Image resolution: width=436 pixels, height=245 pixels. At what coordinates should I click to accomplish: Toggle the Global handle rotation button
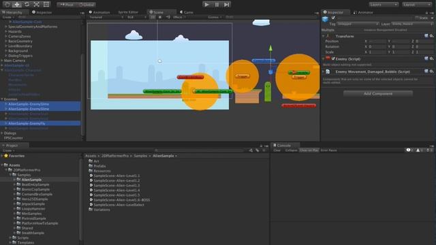click(x=87, y=5)
